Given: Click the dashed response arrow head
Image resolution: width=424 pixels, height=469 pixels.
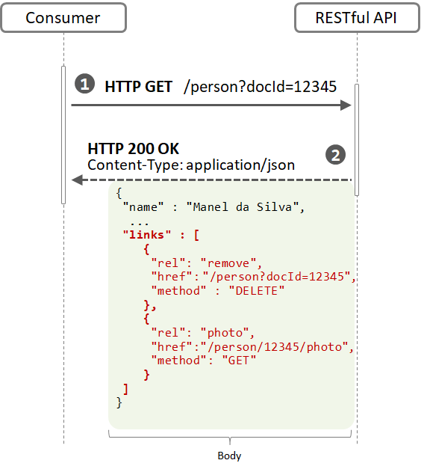Looking at the screenshot, I should 78,180.
